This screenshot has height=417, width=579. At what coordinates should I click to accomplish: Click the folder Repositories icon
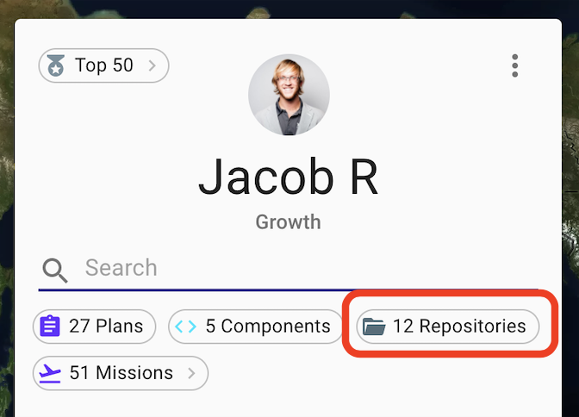point(374,327)
